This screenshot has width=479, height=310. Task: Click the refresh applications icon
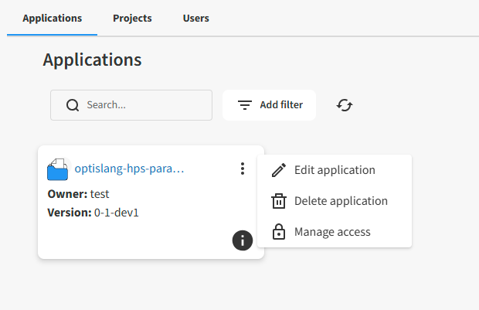coord(345,105)
